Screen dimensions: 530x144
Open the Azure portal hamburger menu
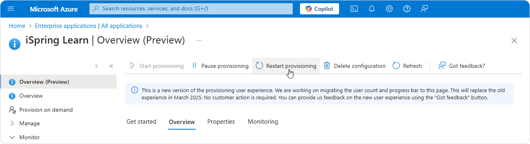point(11,9)
